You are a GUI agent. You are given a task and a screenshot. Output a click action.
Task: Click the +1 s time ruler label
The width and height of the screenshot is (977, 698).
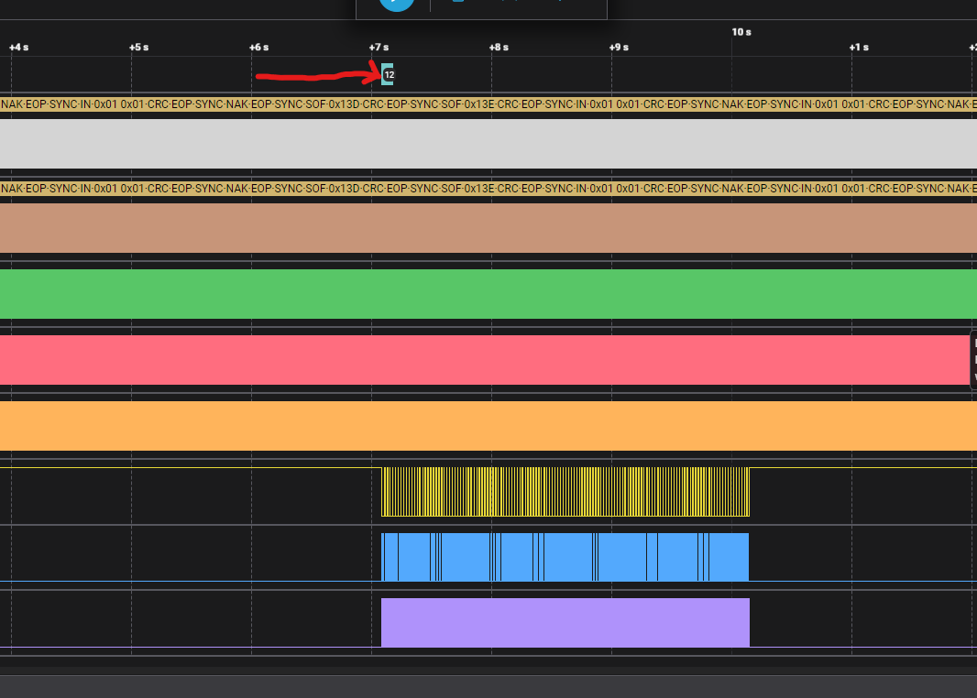[859, 47]
